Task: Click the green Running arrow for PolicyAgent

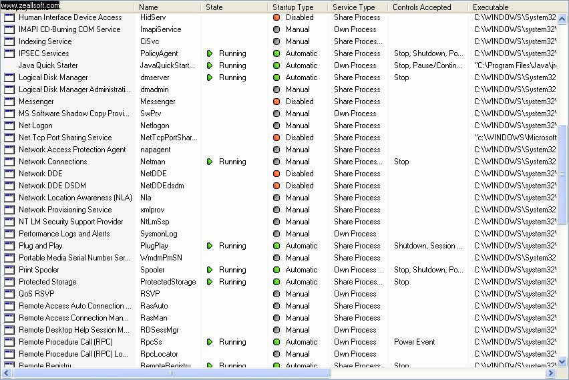Action: 210,53
